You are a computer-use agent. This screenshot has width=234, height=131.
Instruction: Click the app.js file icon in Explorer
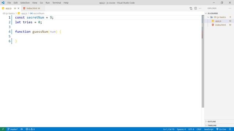pyautogui.click(x=213, y=21)
